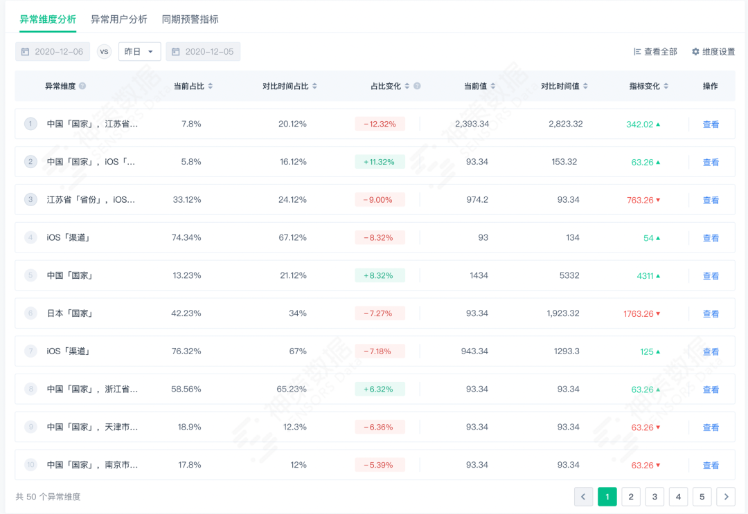Viewport: 748px width, 514px height.
Task: Click the +11.32% change badge
Action: pos(380,162)
